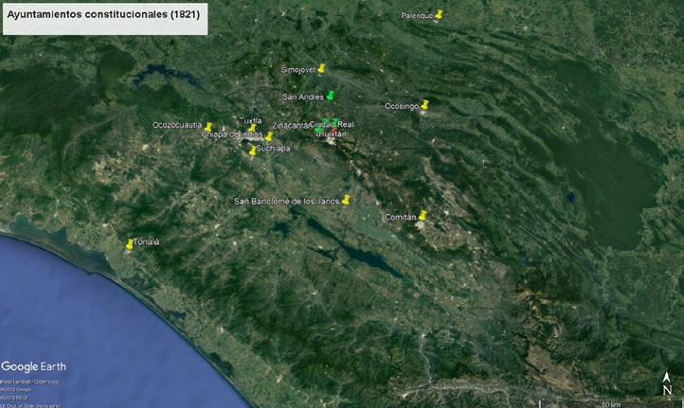Click the Tonalá pushpin on the coast

pos(130,243)
